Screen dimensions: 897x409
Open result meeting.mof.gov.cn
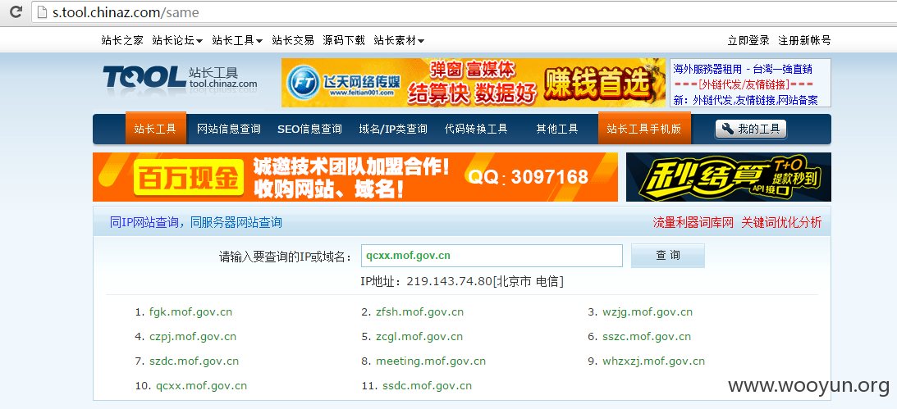coord(430,361)
